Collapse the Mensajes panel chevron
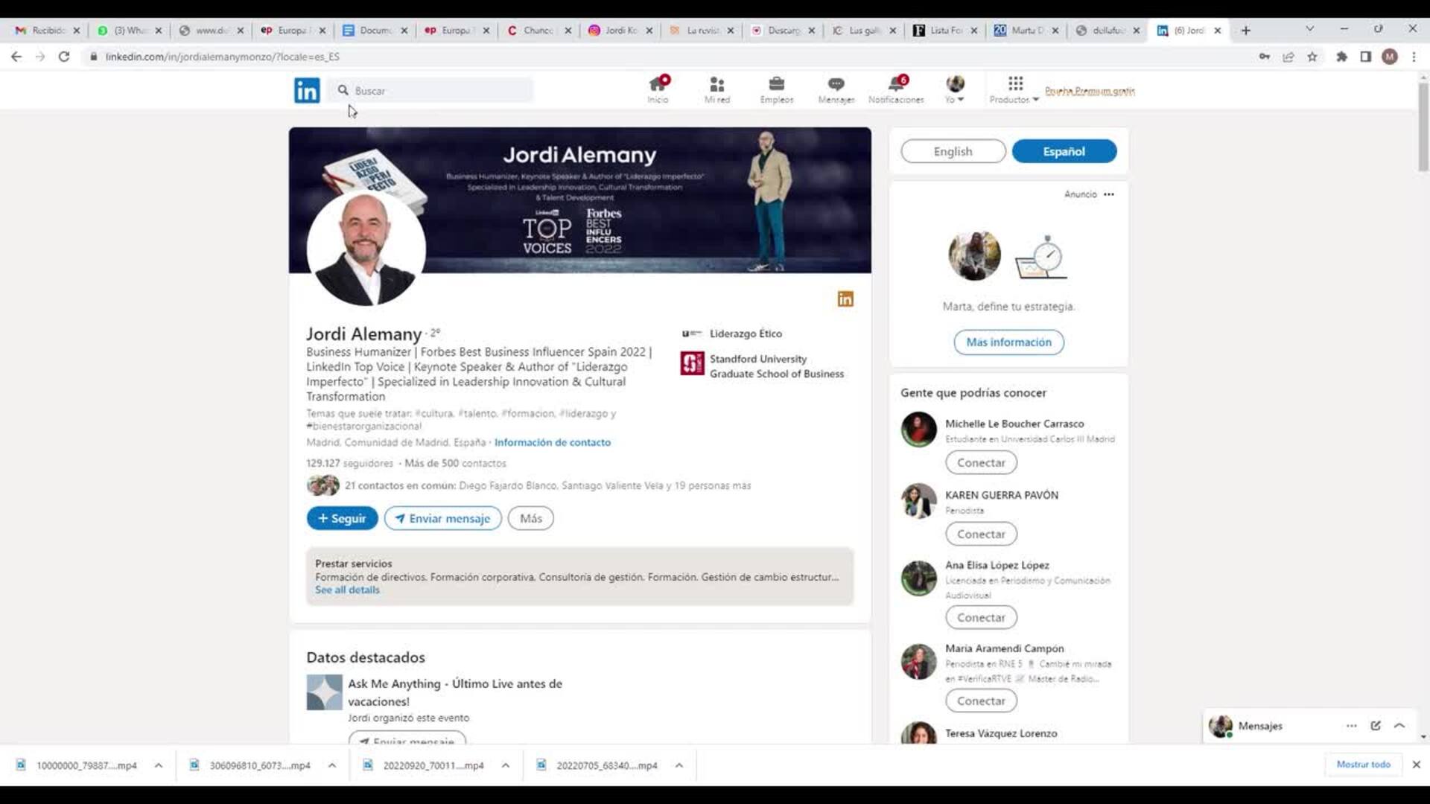This screenshot has height=804, width=1430. point(1399,726)
